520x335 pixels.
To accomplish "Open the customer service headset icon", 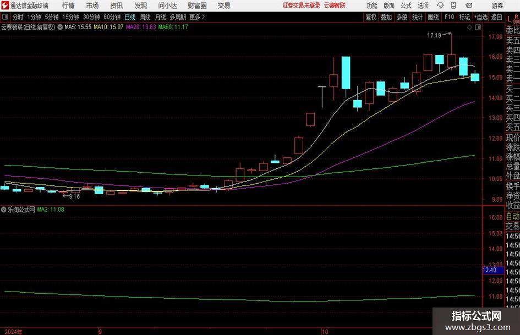I will 440,6.
